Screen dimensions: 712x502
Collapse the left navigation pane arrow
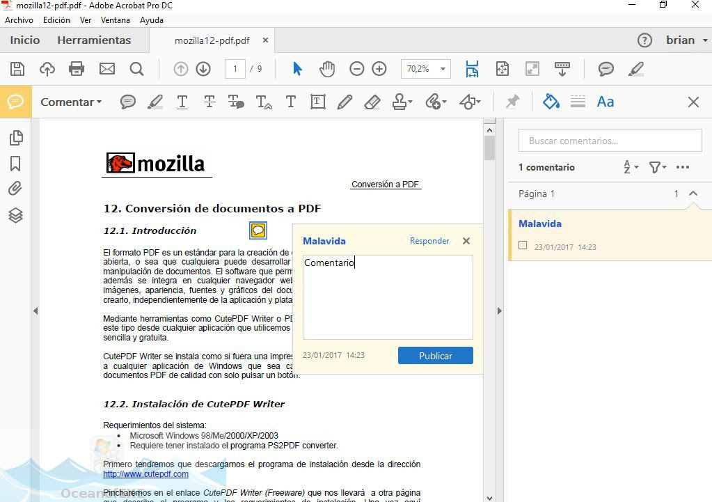click(35, 311)
